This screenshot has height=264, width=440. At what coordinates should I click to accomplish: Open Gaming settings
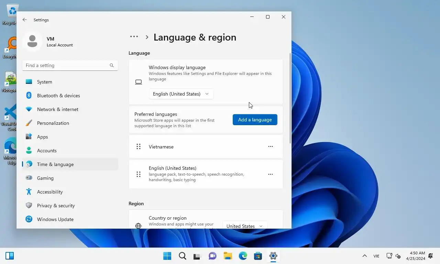(70, 178)
